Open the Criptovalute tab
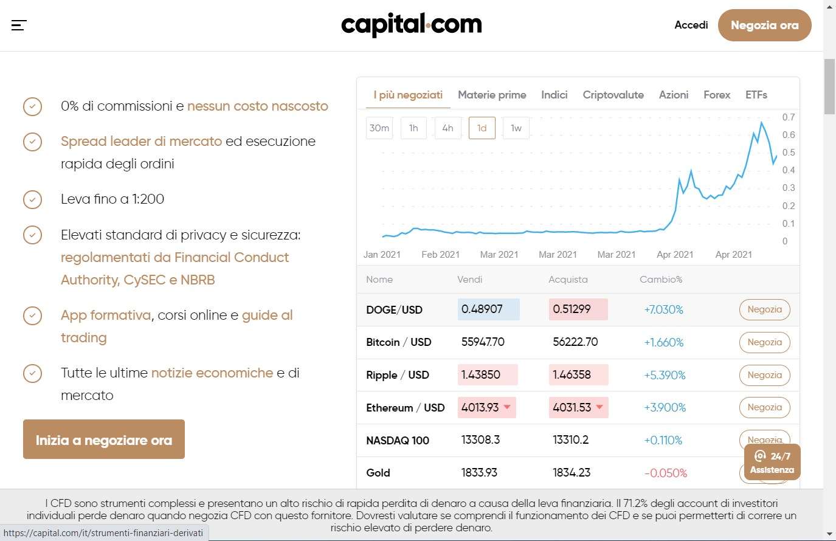Image resolution: width=836 pixels, height=541 pixels. [x=613, y=95]
